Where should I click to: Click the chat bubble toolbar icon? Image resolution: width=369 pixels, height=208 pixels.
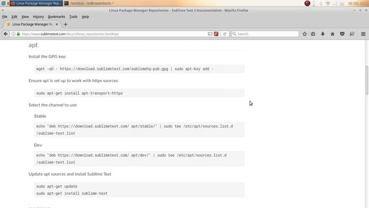[x=352, y=34]
